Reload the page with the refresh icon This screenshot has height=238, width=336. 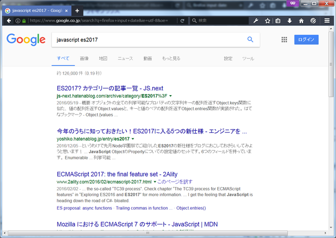coord(182,21)
